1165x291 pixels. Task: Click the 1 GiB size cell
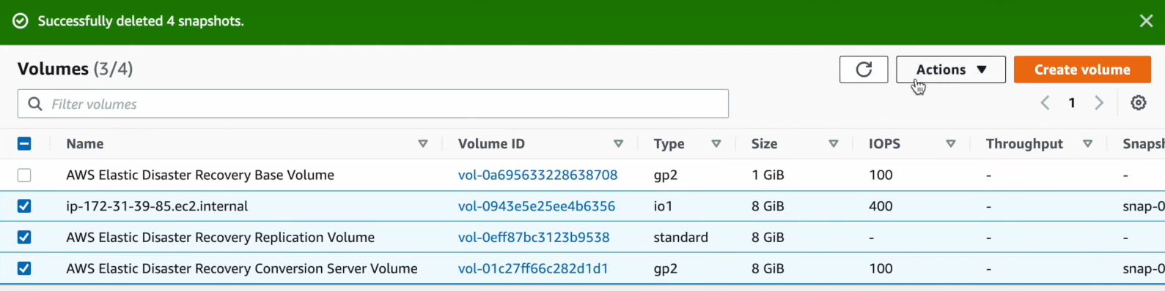pyautogui.click(x=768, y=175)
